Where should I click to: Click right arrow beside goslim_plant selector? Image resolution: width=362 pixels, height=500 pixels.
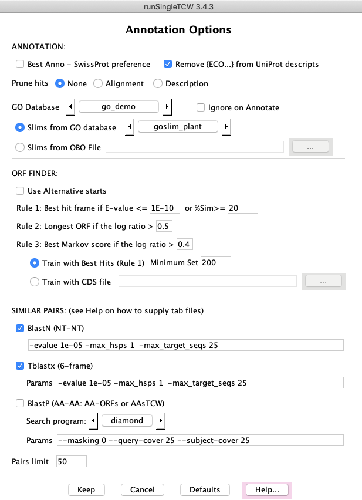pyautogui.click(x=226, y=127)
